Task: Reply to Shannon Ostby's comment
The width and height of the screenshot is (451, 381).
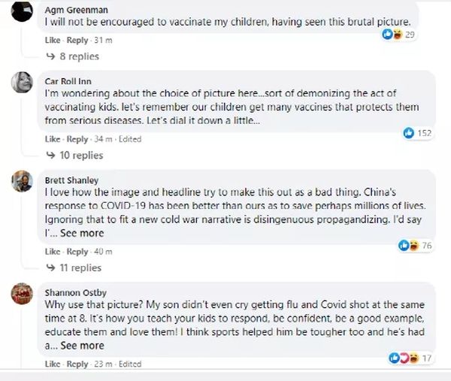Action: tap(77, 364)
